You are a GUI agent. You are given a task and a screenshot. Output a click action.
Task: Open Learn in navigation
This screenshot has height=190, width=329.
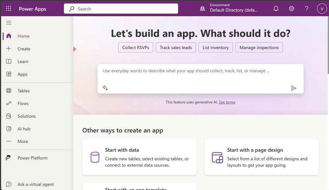(23, 62)
